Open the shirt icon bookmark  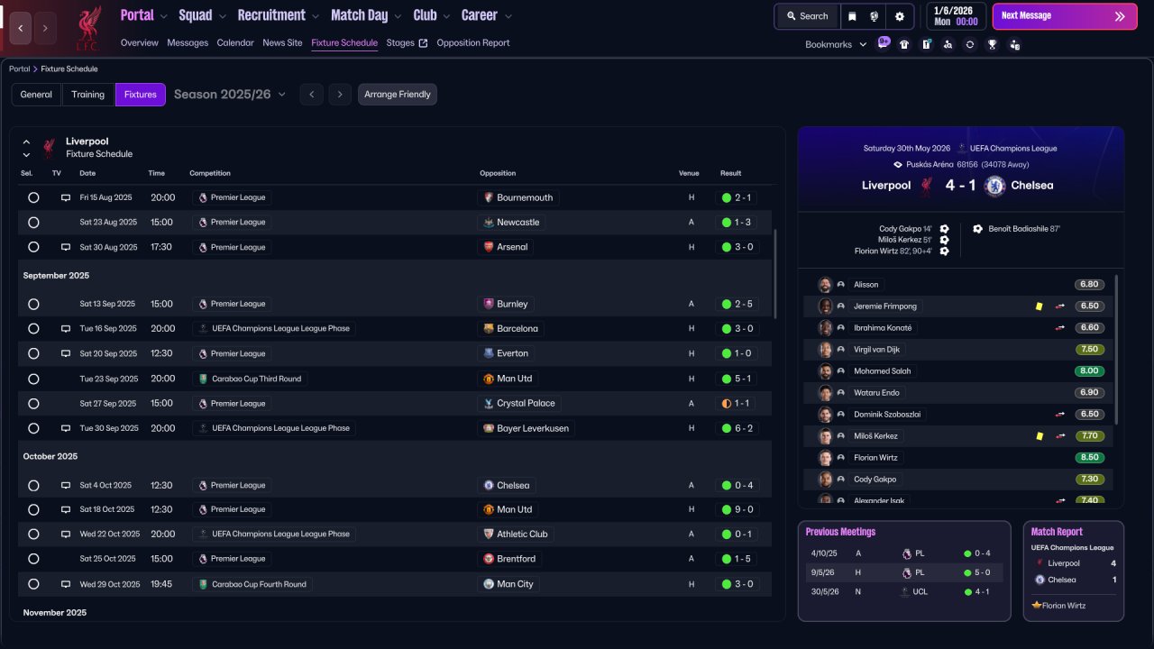[904, 44]
